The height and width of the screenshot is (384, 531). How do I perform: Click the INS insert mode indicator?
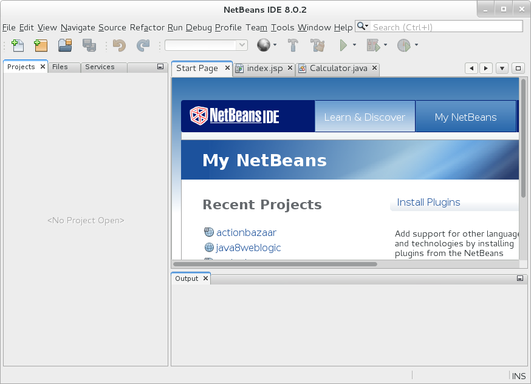pyautogui.click(x=519, y=376)
